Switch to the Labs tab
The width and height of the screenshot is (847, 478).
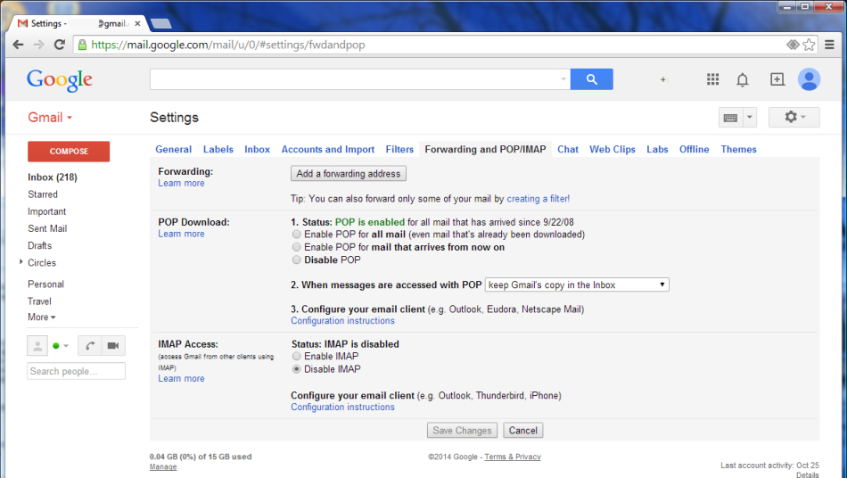657,149
